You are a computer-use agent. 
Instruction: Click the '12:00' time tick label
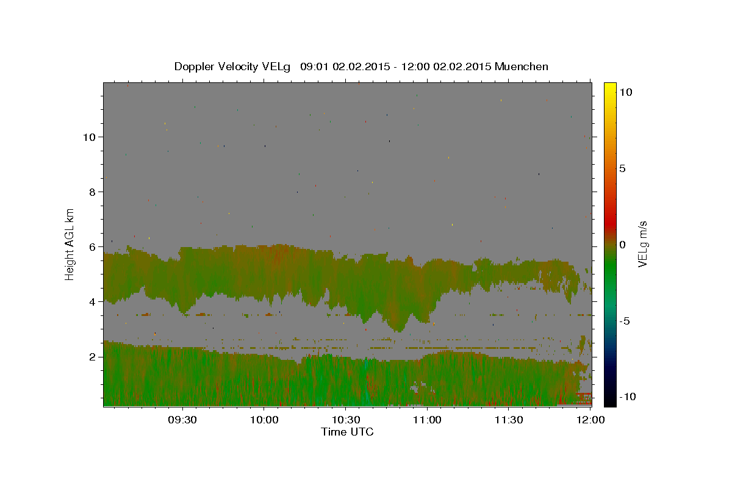click(x=590, y=420)
